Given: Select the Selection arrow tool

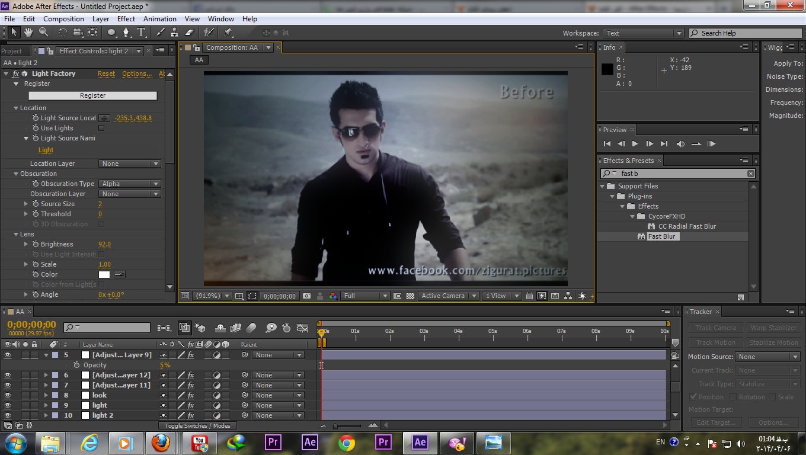Looking at the screenshot, I should click(14, 33).
